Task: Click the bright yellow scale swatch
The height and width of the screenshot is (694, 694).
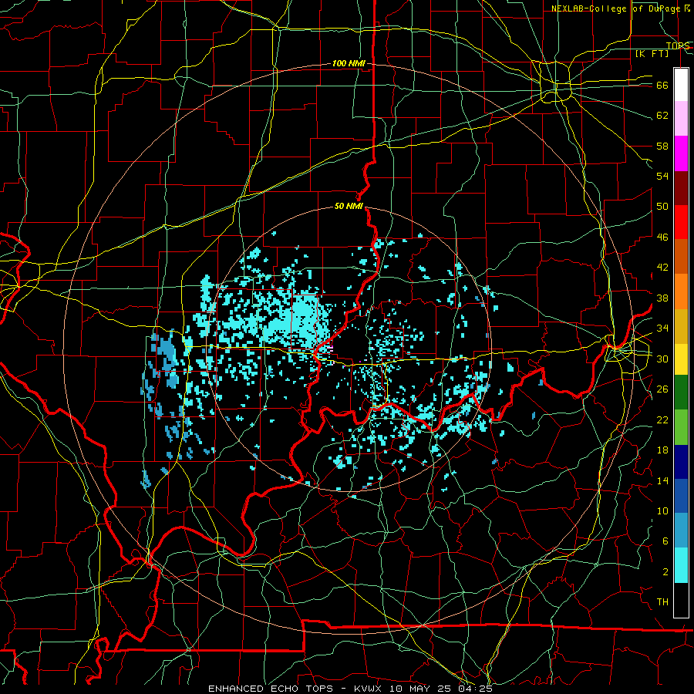Action: 681,359
